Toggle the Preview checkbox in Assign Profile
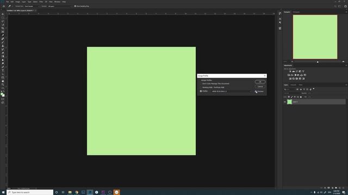 pos(256,92)
